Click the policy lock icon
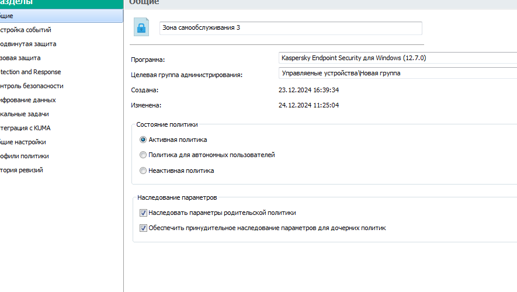 [x=141, y=27]
